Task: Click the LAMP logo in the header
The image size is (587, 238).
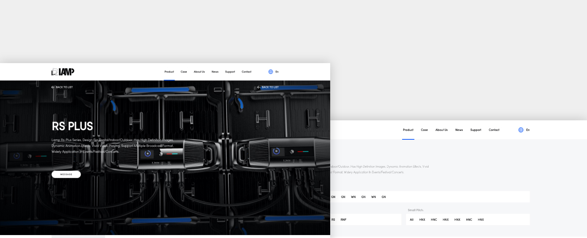Action: coord(63,72)
